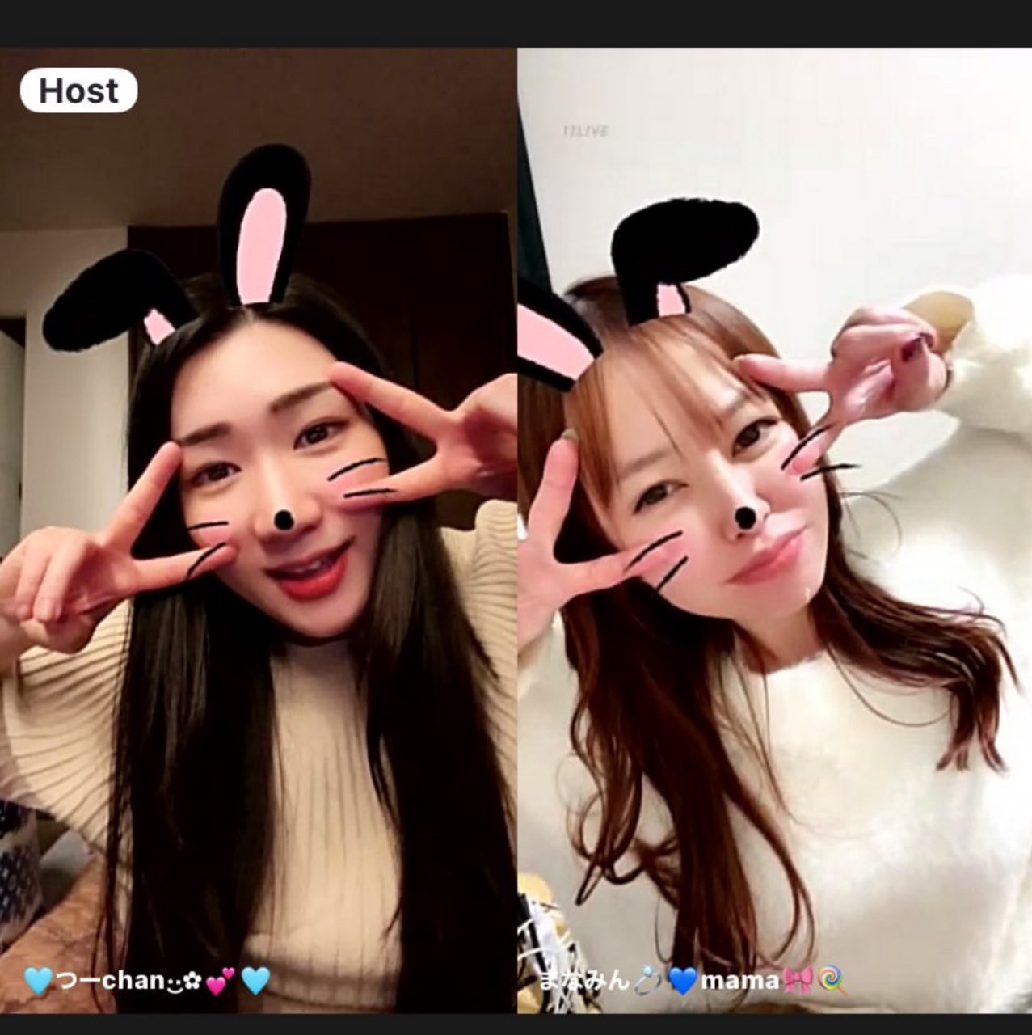Click the 17LIVE watermark logo
The image size is (1032, 1035).
pyautogui.click(x=586, y=131)
